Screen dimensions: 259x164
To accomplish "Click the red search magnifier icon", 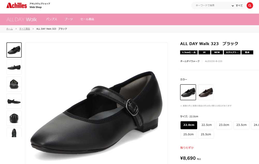I will click(250, 5).
